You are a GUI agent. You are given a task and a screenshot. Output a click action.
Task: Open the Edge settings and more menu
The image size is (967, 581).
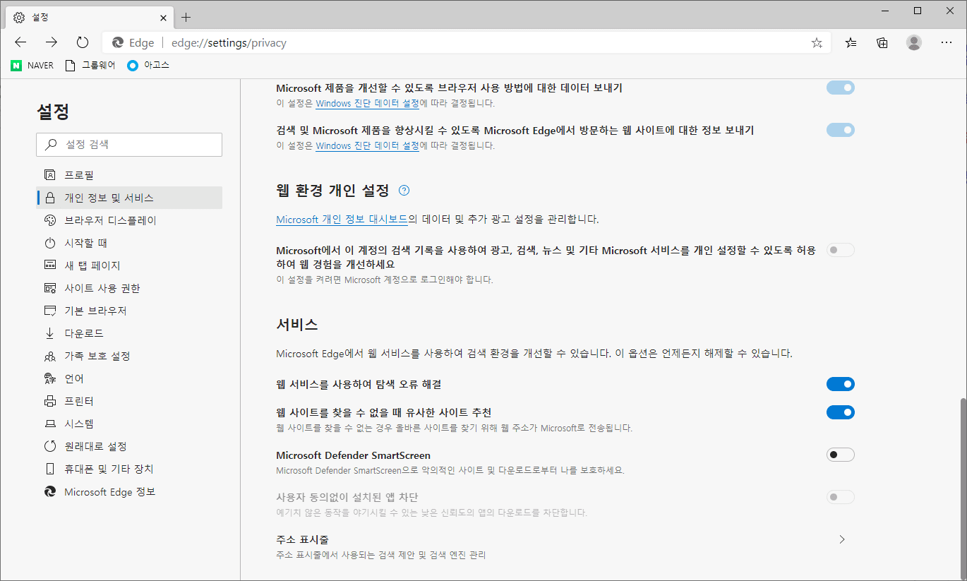[x=947, y=42]
